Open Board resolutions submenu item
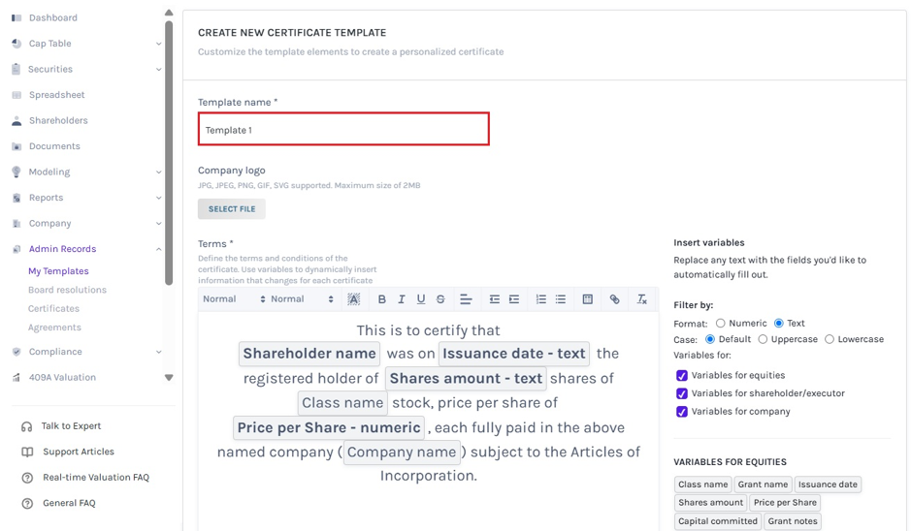Screen dimensions: 911x531 [67, 290]
